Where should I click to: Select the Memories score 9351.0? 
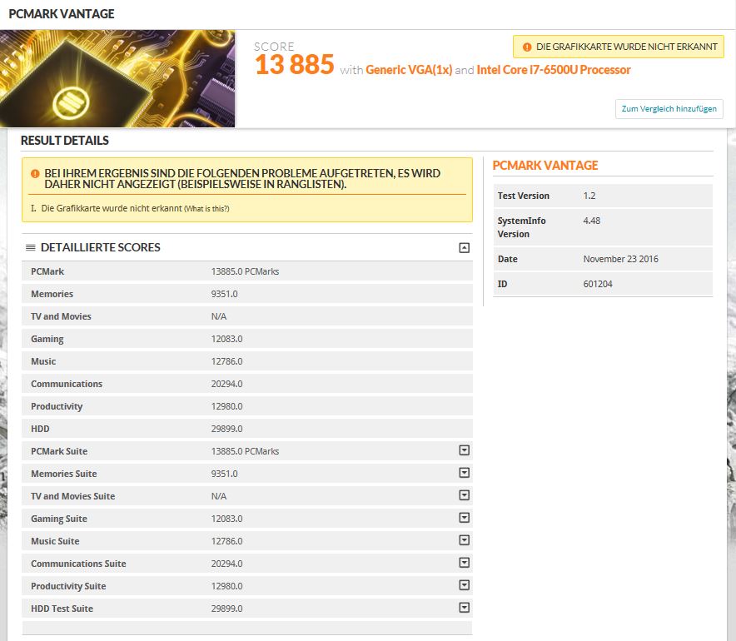pos(224,294)
